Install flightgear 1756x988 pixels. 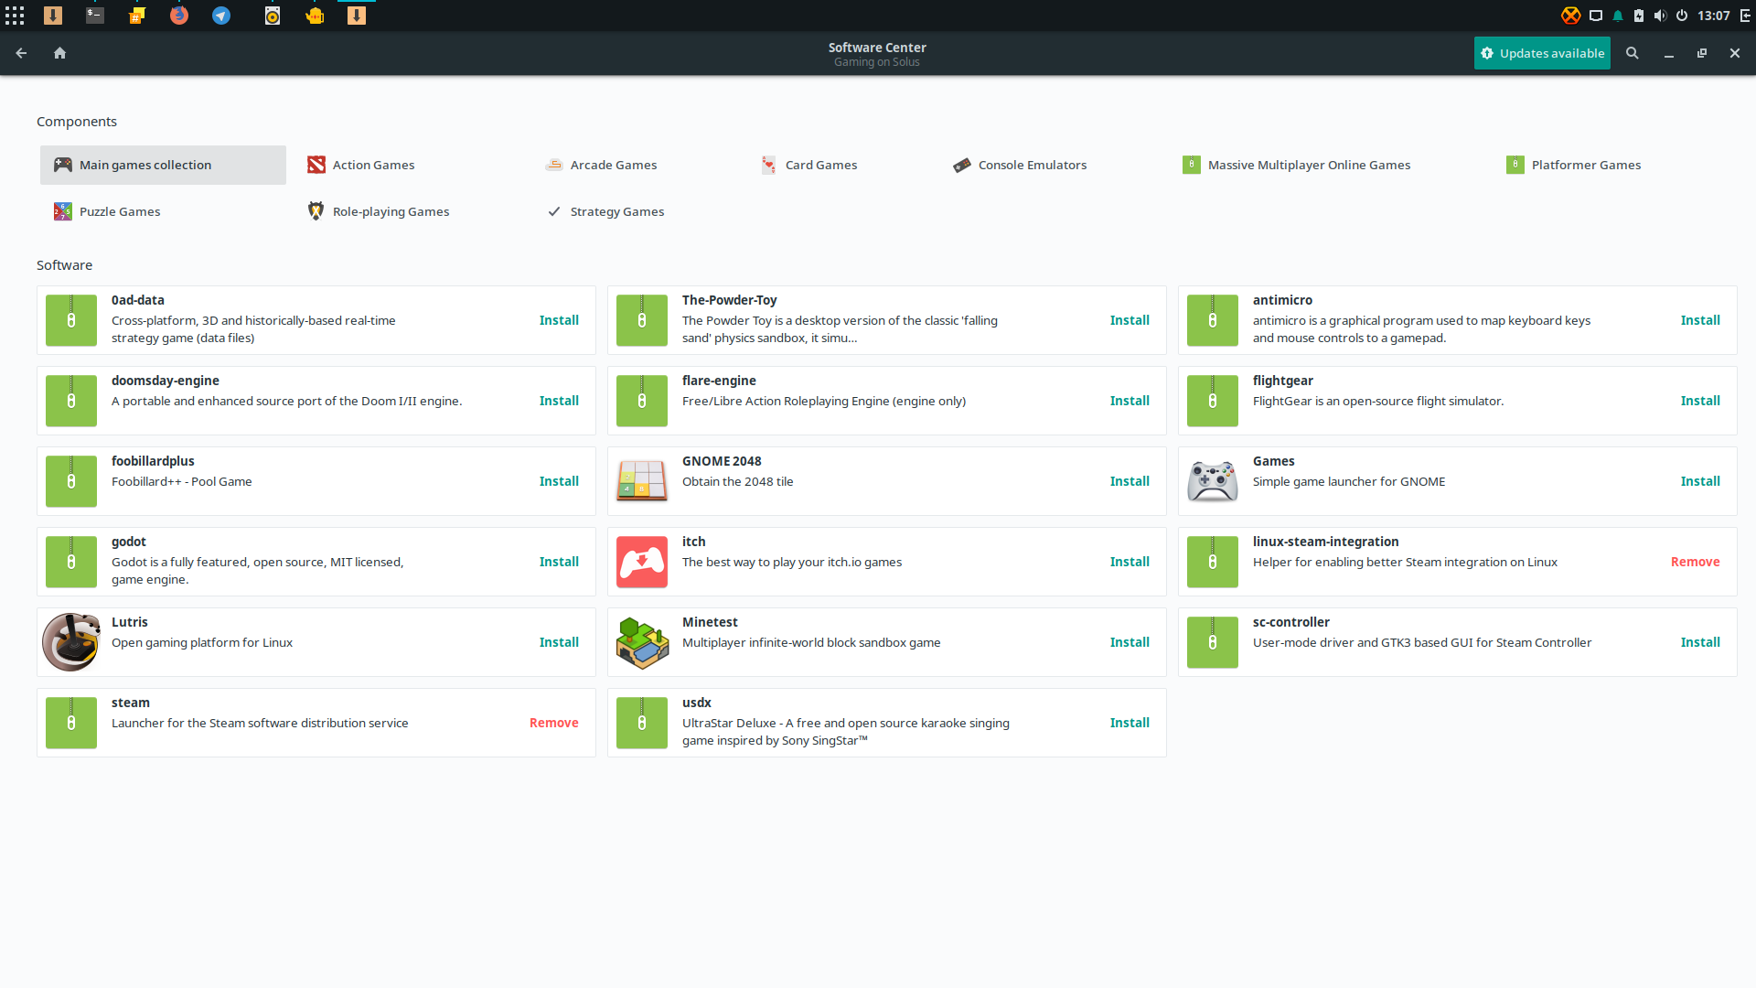click(1700, 401)
